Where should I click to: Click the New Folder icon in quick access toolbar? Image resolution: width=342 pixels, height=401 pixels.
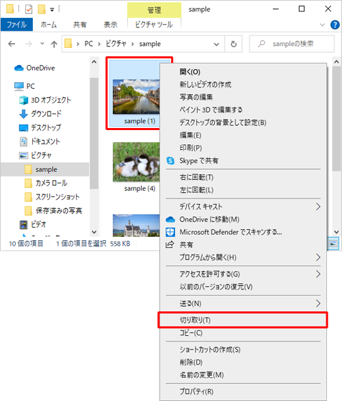tap(42, 10)
